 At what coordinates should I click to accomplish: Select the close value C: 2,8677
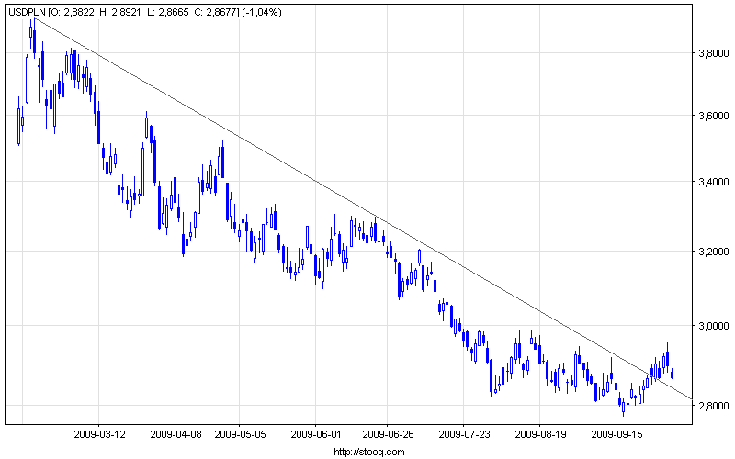pyautogui.click(x=216, y=13)
